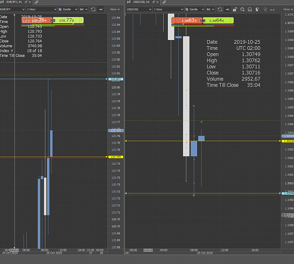Image resolution: width=294 pixels, height=264 pixels.
Task: Toggle auto-shift on the USD/CAD chart
Action: tap(227, 9)
